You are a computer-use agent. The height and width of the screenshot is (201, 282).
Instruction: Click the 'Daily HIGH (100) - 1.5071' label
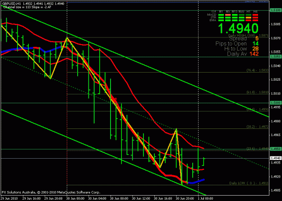click(x=248, y=36)
